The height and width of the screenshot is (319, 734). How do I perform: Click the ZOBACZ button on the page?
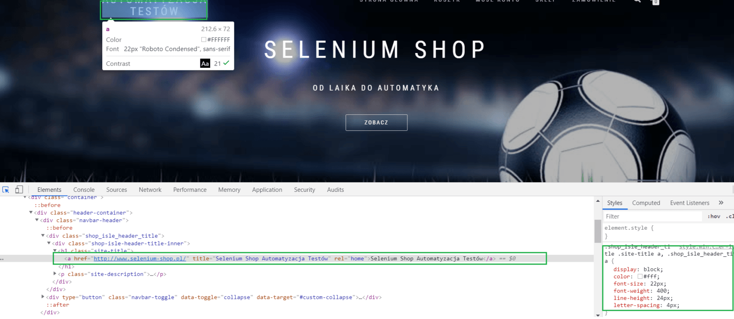[x=376, y=123]
